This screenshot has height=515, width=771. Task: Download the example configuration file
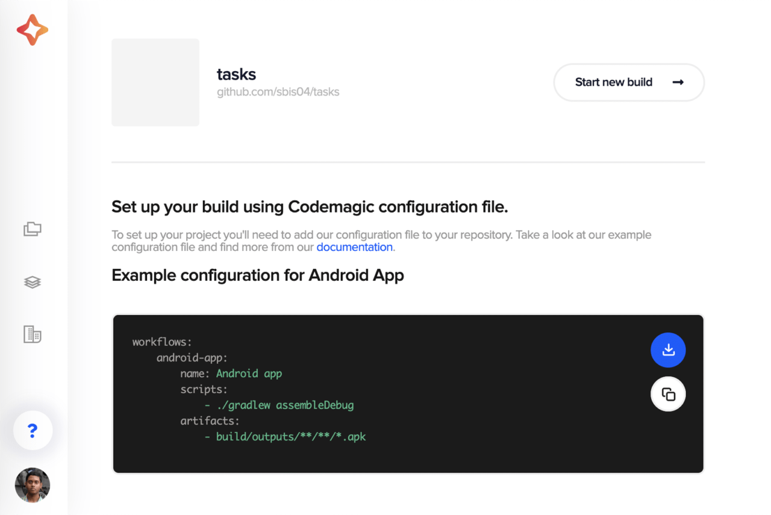668,350
